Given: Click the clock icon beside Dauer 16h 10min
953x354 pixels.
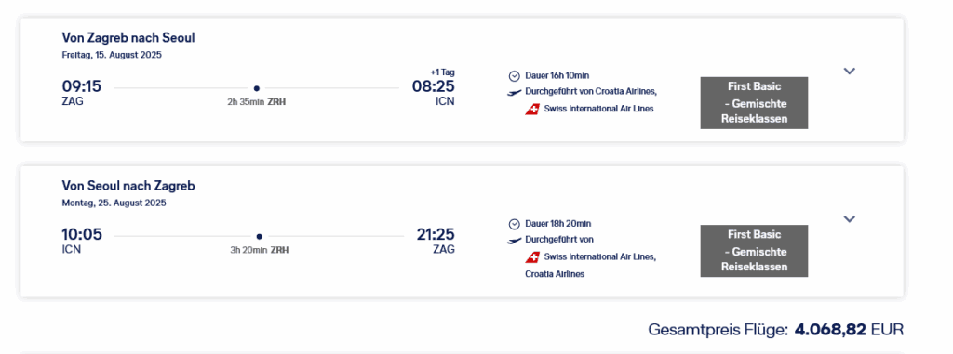Looking at the screenshot, I should (514, 76).
